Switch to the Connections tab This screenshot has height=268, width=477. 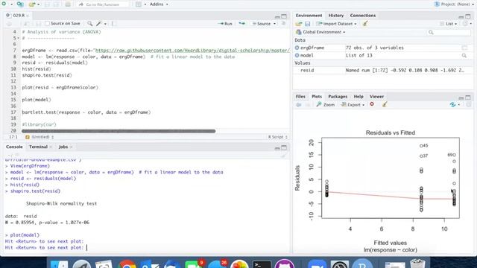[x=363, y=16]
